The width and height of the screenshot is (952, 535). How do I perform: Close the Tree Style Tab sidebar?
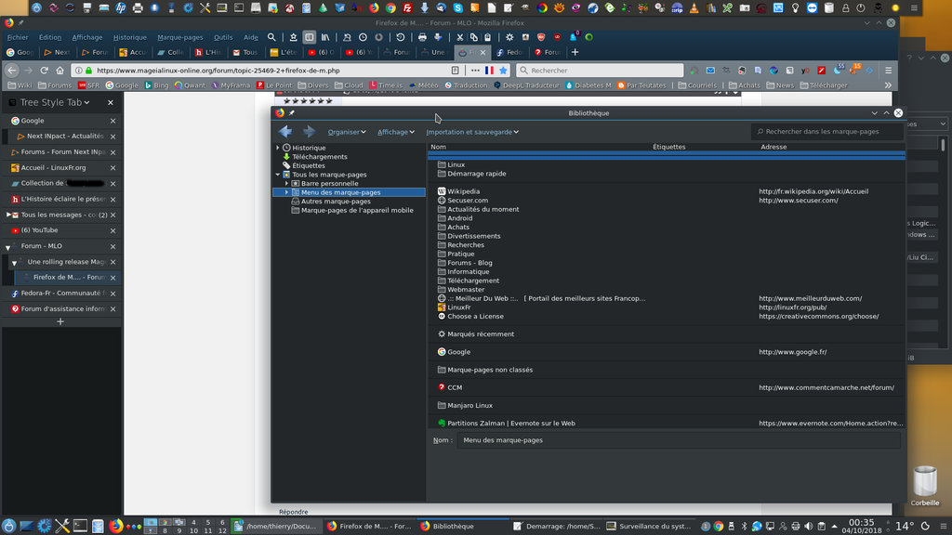click(x=111, y=102)
